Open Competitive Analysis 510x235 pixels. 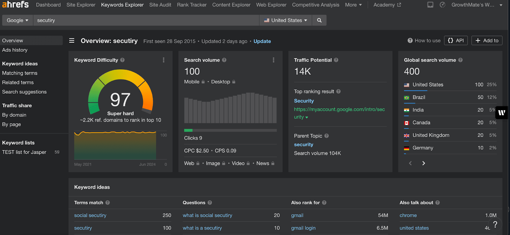pos(316,5)
